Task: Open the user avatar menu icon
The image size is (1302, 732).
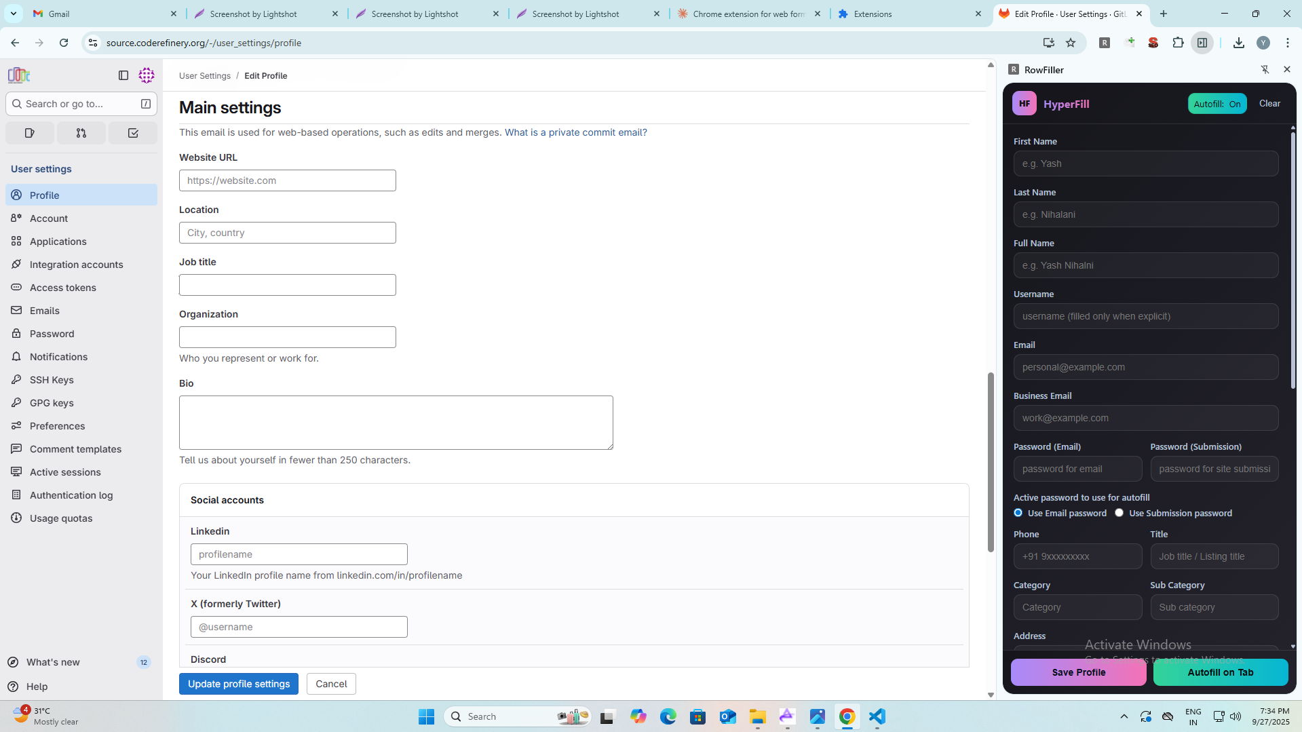Action: pos(147,75)
